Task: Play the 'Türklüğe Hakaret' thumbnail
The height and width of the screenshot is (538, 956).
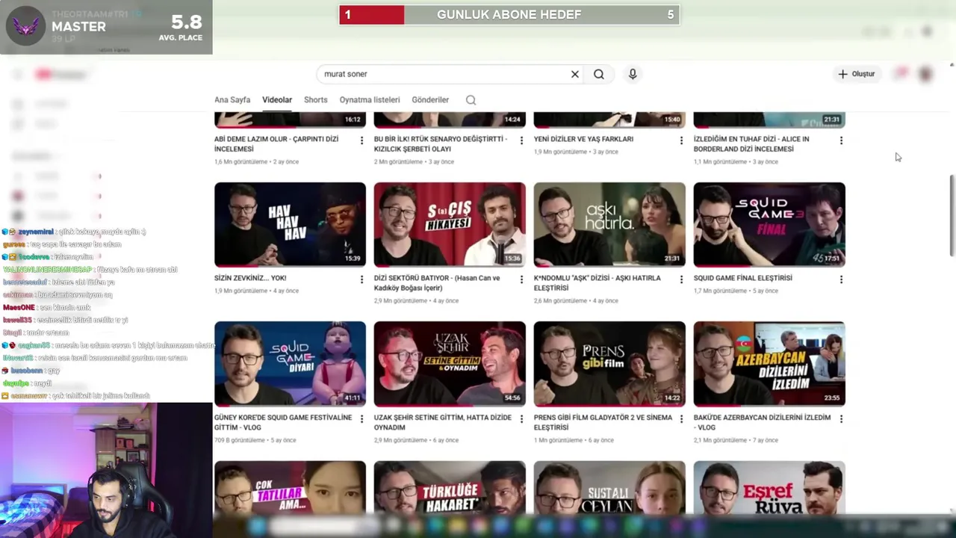Action: click(x=450, y=487)
